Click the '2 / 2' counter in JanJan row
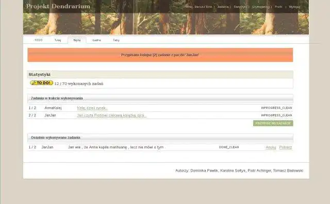This screenshot has width=330, height=204. (x=32, y=115)
